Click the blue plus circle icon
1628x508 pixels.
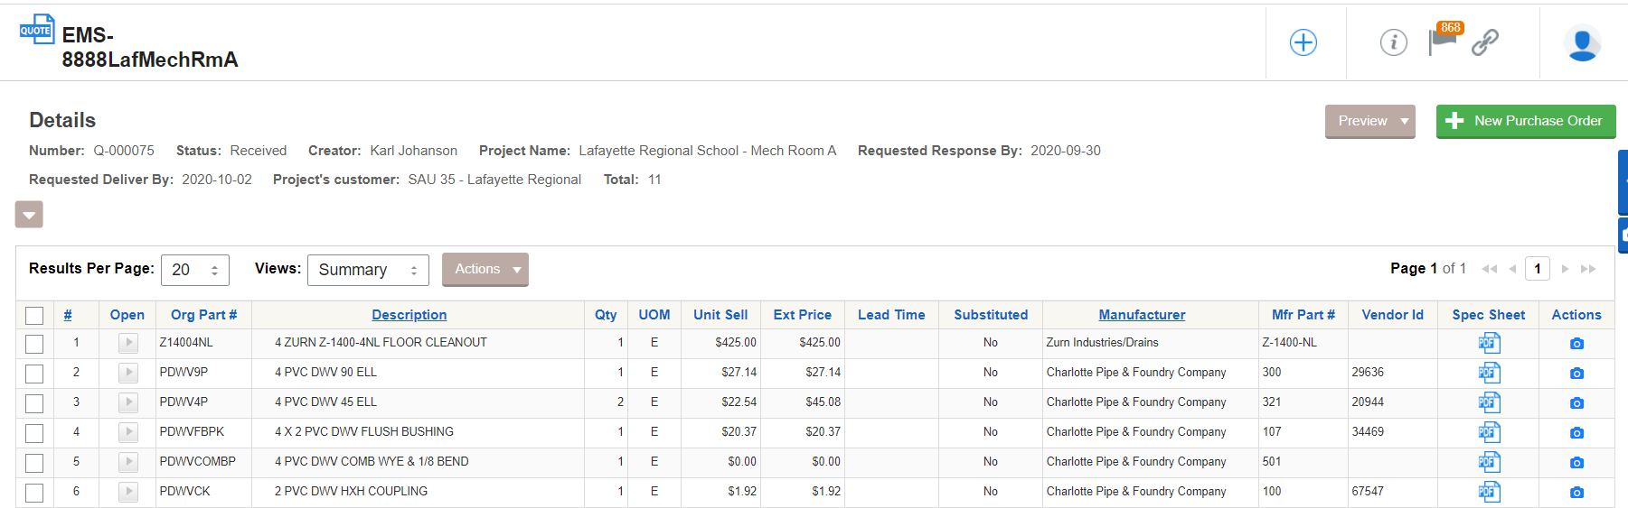(1303, 42)
